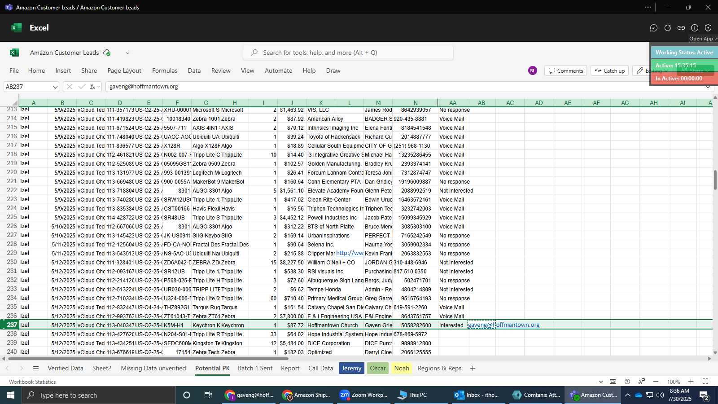Click the fx insert function icon
The image size is (718, 404).
pos(92,87)
